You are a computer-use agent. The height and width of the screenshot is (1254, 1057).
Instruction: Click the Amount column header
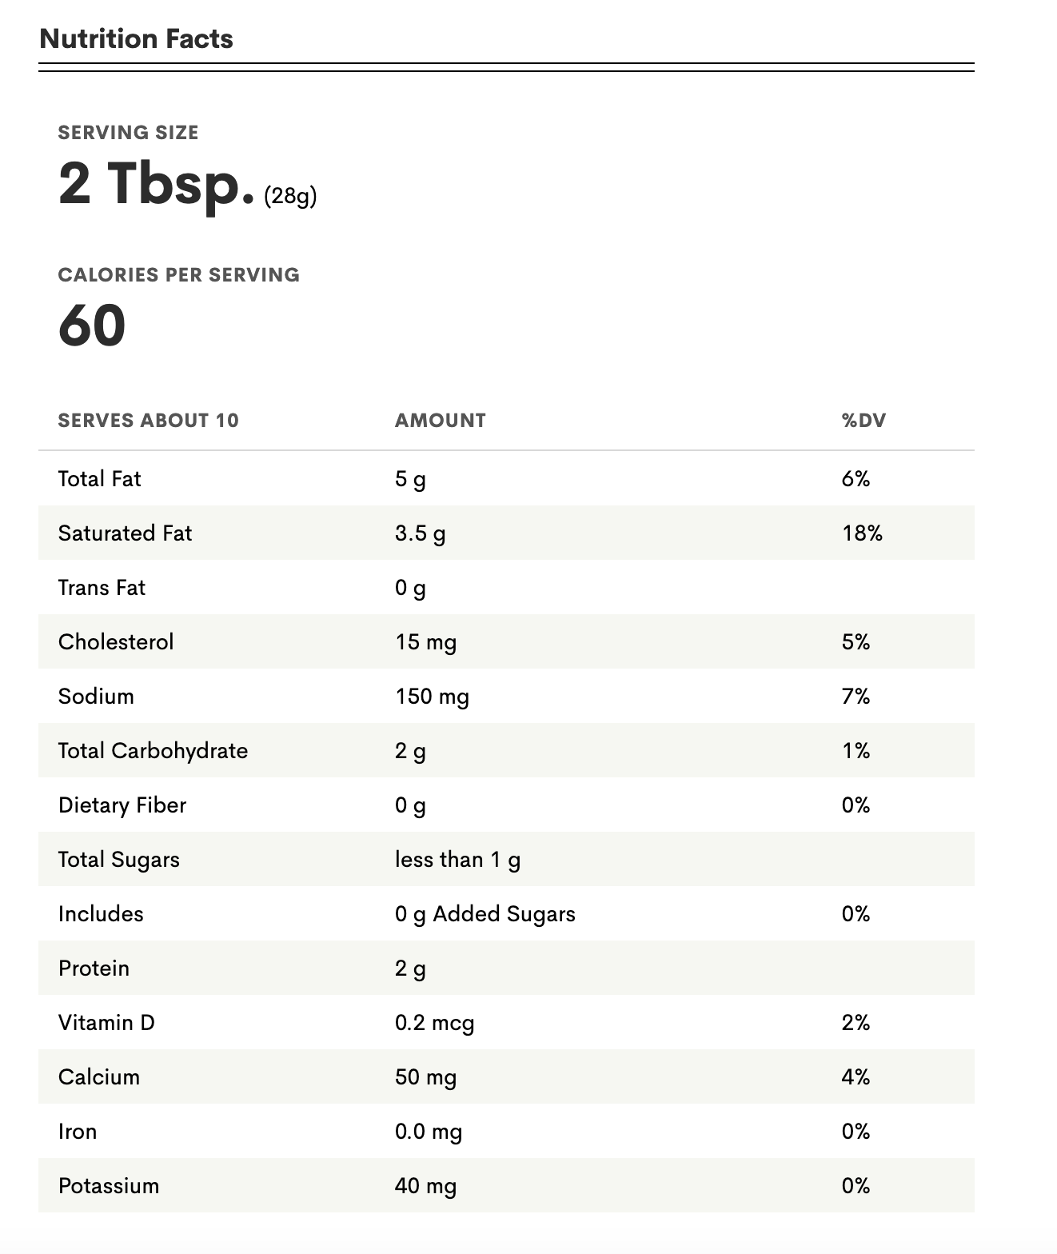point(441,421)
